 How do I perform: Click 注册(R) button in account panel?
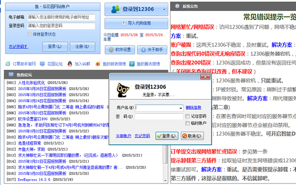click(x=82, y=47)
